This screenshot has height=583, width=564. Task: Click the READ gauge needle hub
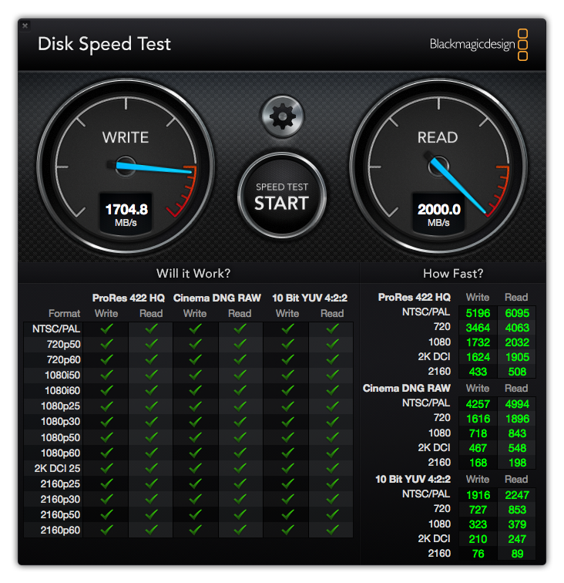click(438, 167)
